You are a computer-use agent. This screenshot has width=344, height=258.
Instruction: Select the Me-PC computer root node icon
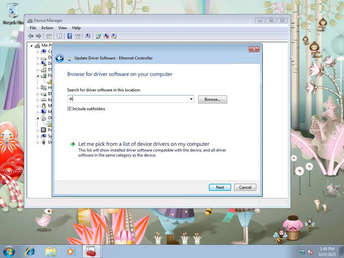[37, 45]
